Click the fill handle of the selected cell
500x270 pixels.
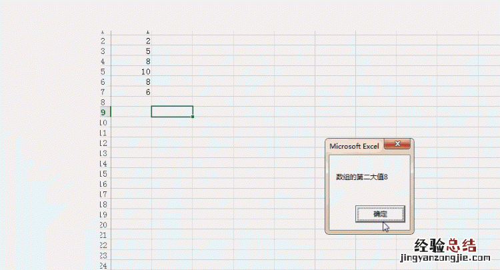(x=193, y=117)
